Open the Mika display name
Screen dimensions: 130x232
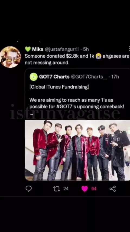tap(38, 49)
